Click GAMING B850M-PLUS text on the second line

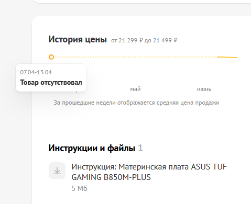click(111, 177)
